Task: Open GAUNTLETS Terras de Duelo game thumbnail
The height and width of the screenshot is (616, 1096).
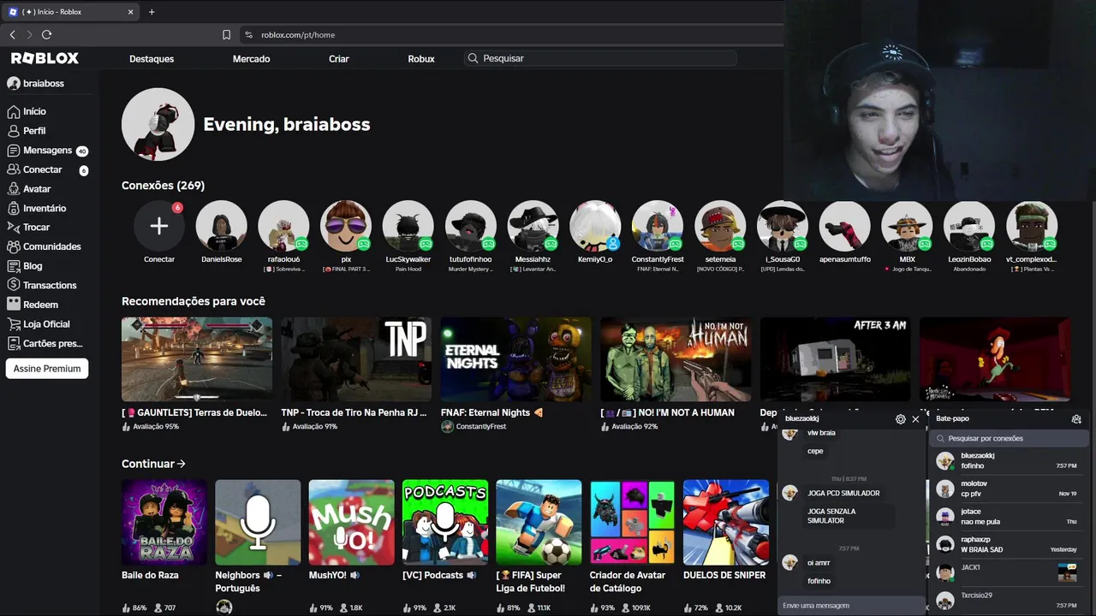Action: coord(197,359)
